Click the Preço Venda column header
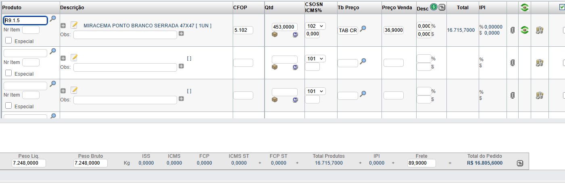The height and width of the screenshot is (192, 565). click(397, 8)
